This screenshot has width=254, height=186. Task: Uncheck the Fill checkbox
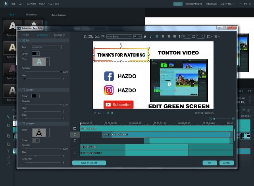click(x=23, y=40)
